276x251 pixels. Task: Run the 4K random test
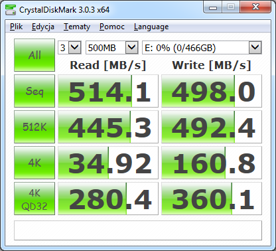click(34, 163)
